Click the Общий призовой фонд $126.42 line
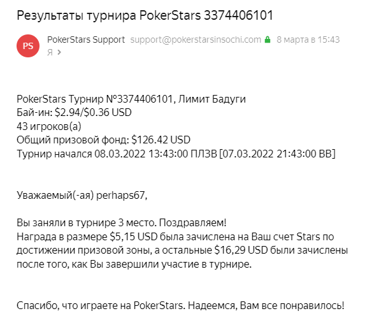 (x=103, y=140)
